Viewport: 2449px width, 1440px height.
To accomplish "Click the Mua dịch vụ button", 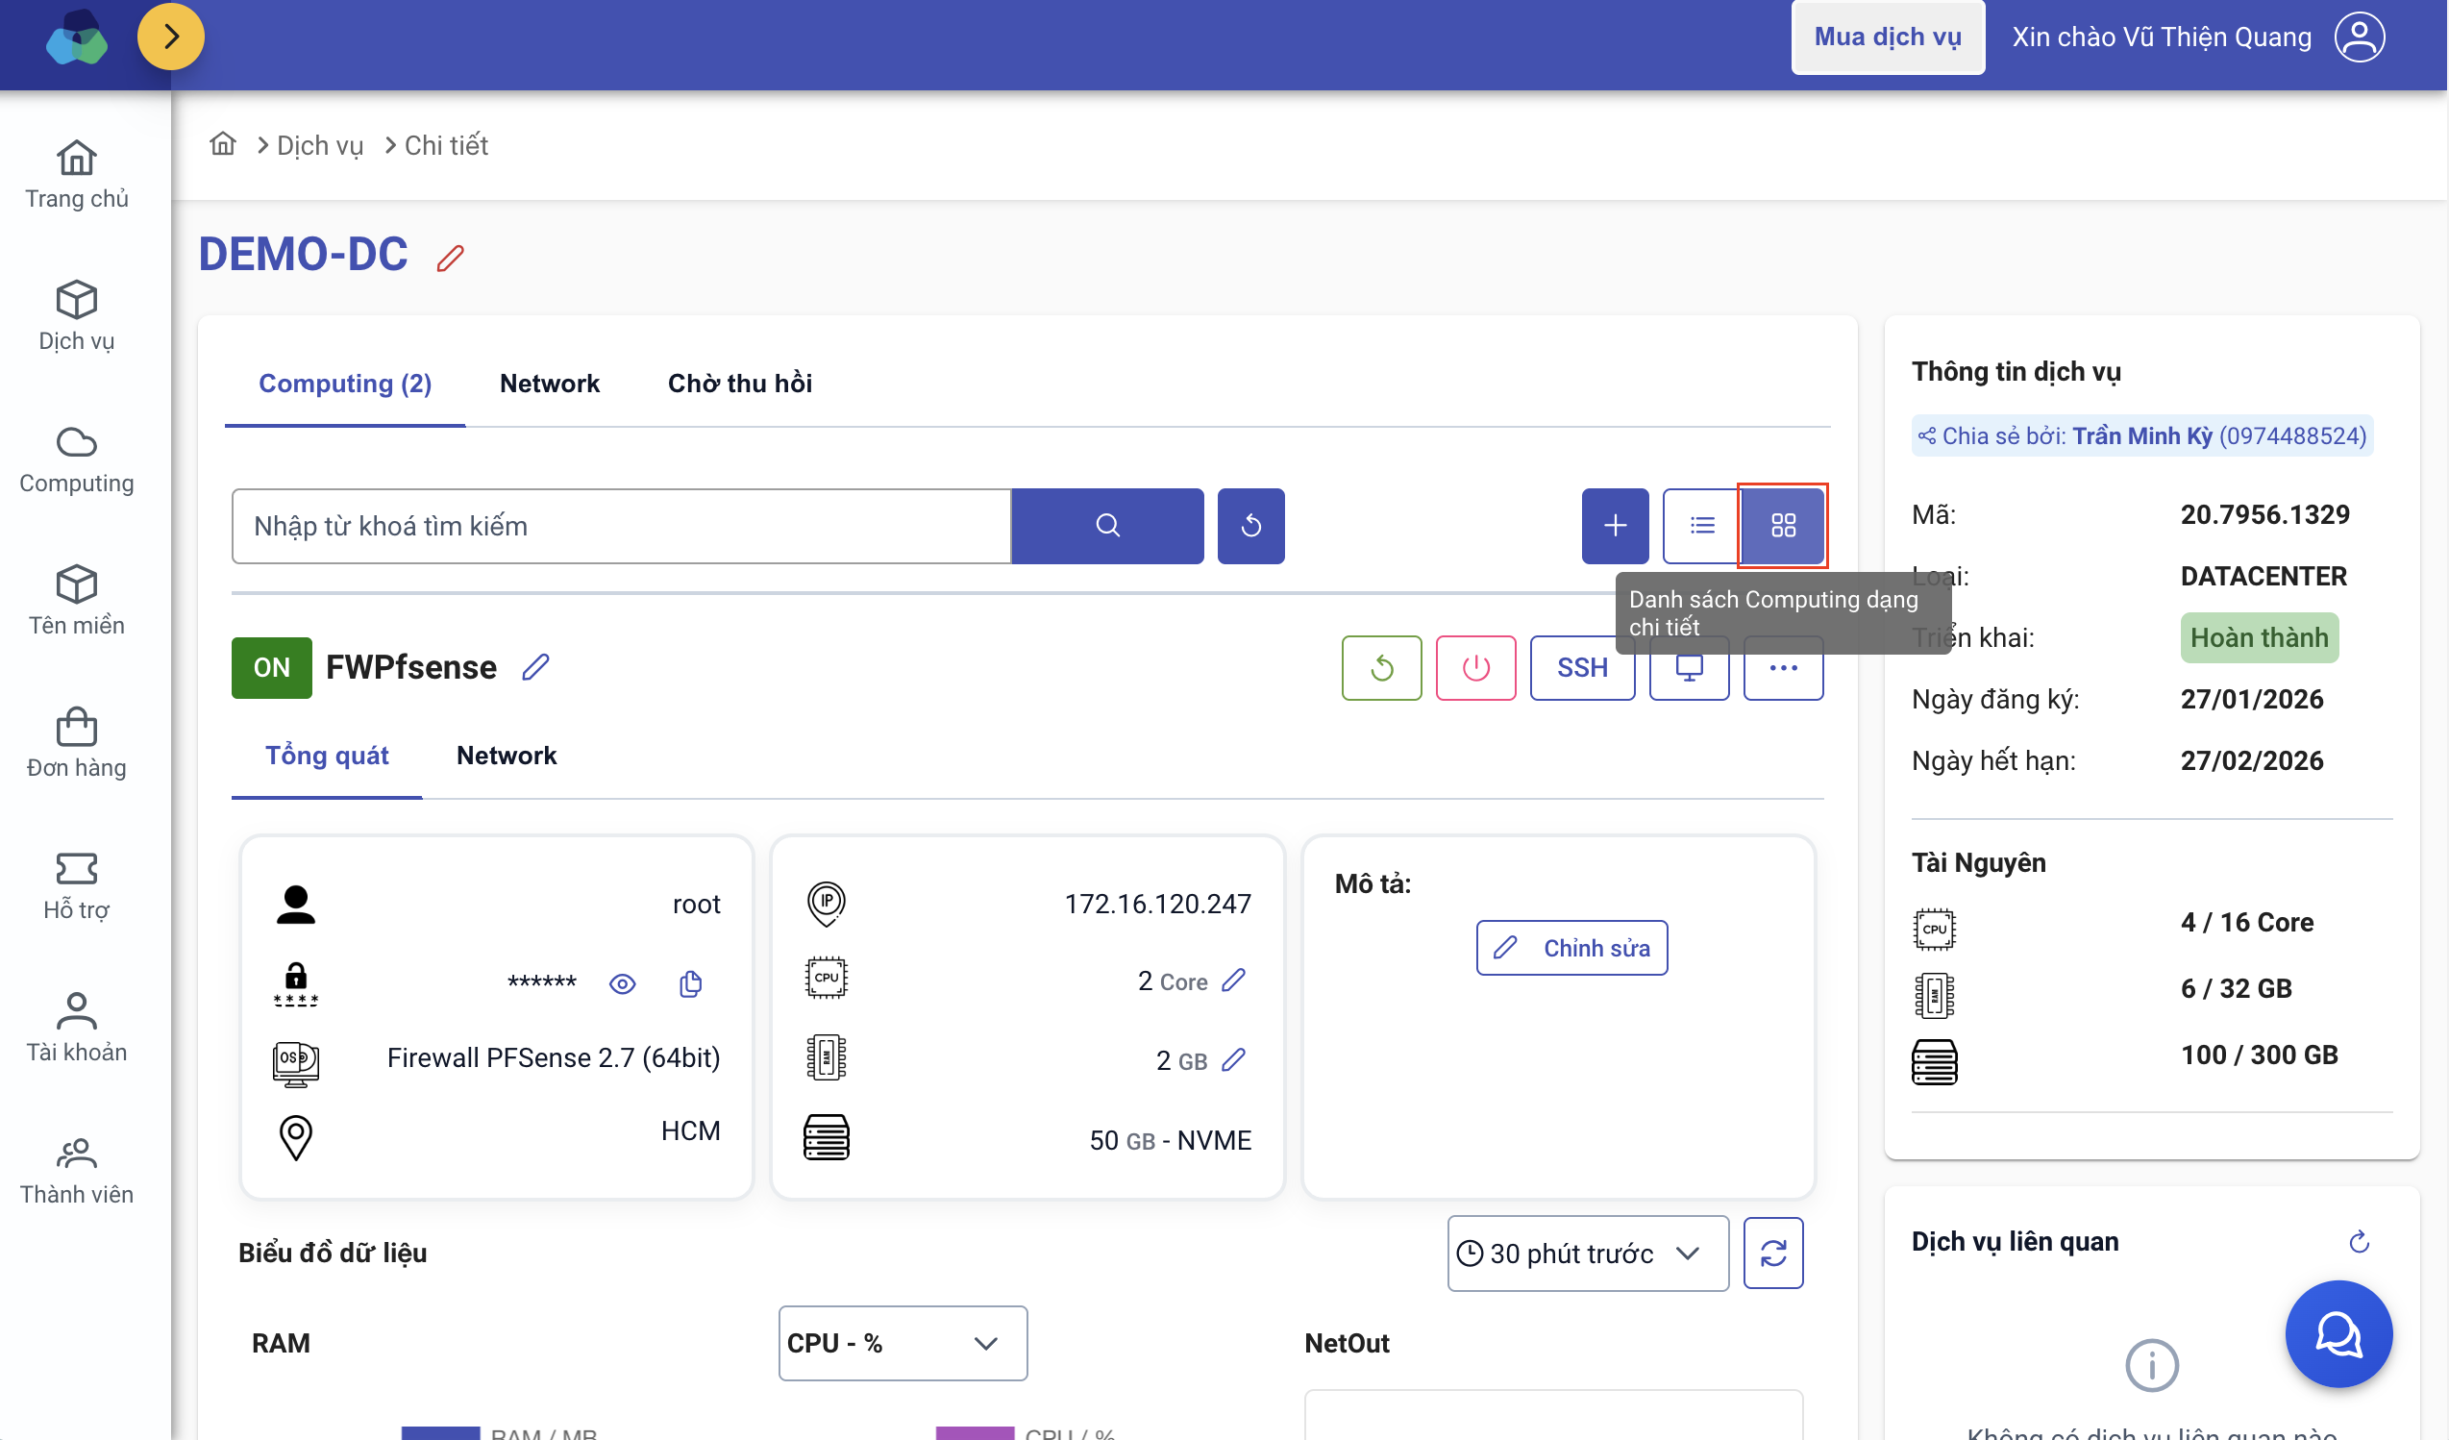I will 1888,37.
